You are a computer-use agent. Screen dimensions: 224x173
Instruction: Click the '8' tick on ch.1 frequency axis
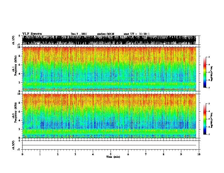coord(20,56)
